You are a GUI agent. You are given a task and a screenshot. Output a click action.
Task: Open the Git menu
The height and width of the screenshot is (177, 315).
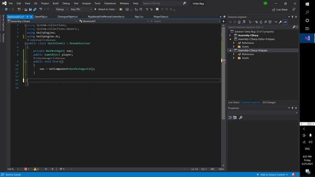(x=35, y=3)
